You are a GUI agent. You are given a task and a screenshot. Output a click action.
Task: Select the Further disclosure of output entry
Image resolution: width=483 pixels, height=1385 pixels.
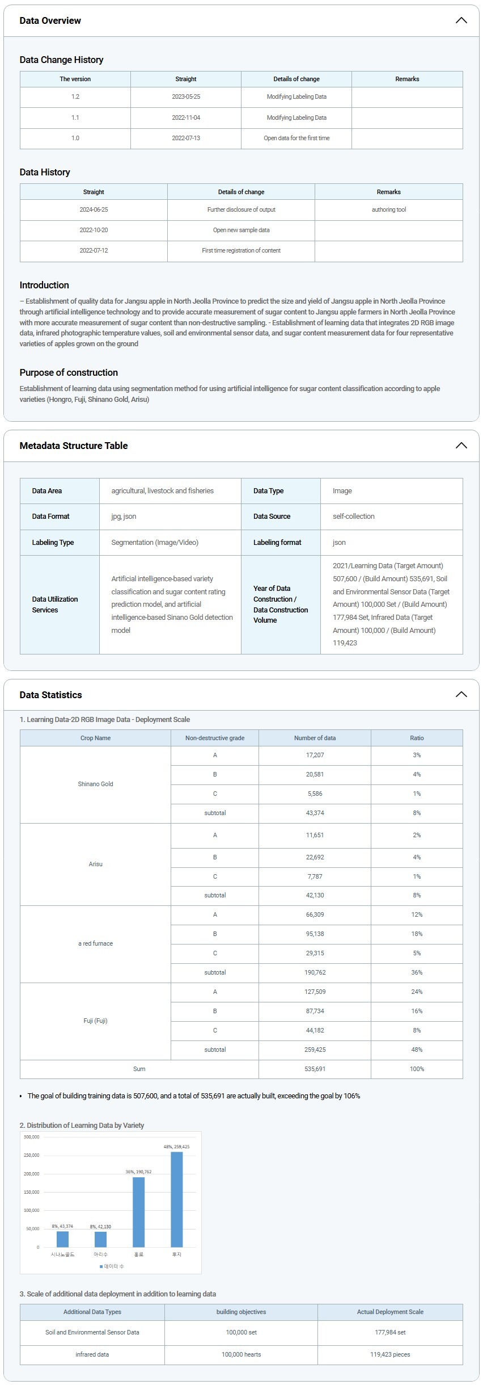pos(241,209)
